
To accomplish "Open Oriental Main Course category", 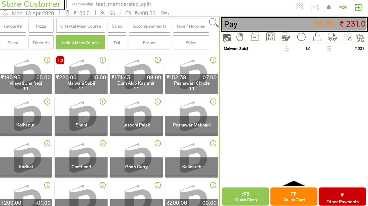I will pyautogui.click(x=81, y=26).
